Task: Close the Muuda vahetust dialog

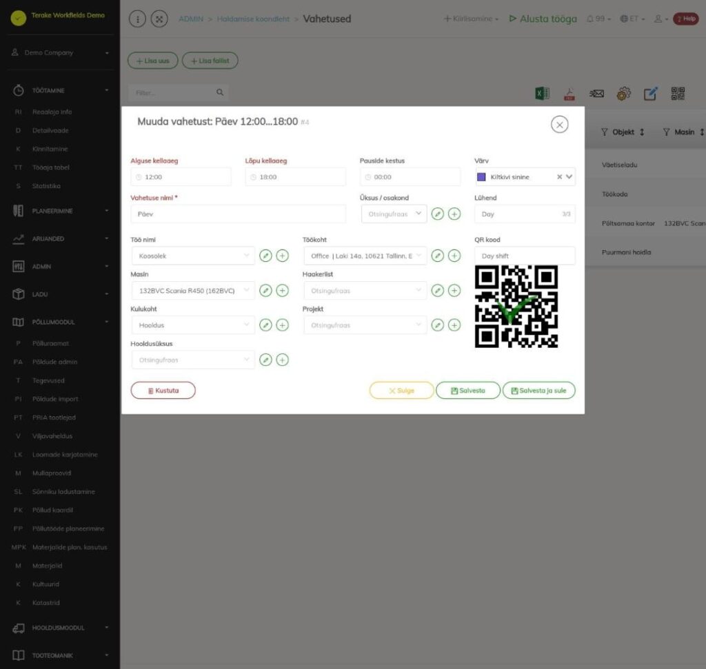Action: click(560, 125)
